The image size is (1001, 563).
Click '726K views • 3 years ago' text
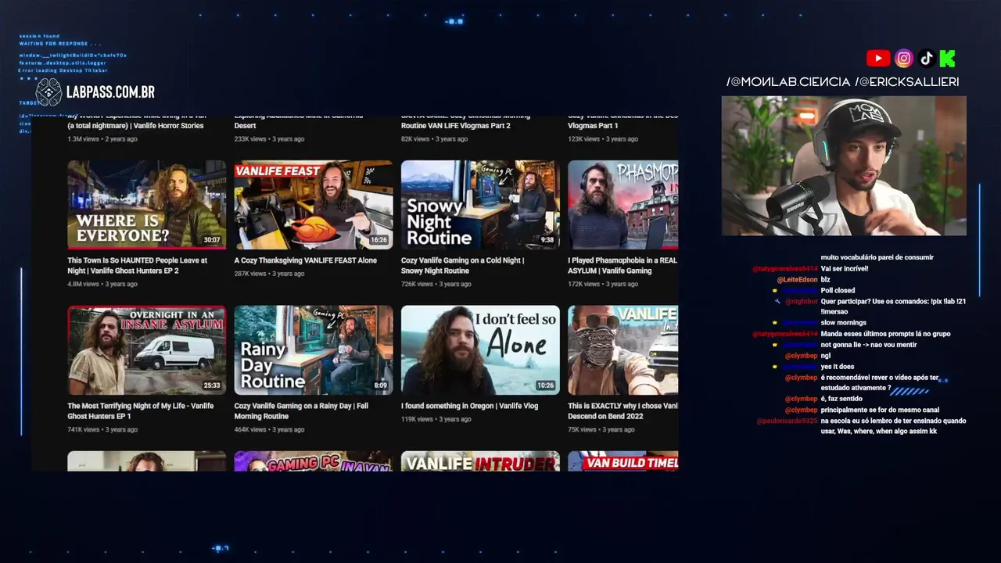tap(436, 284)
